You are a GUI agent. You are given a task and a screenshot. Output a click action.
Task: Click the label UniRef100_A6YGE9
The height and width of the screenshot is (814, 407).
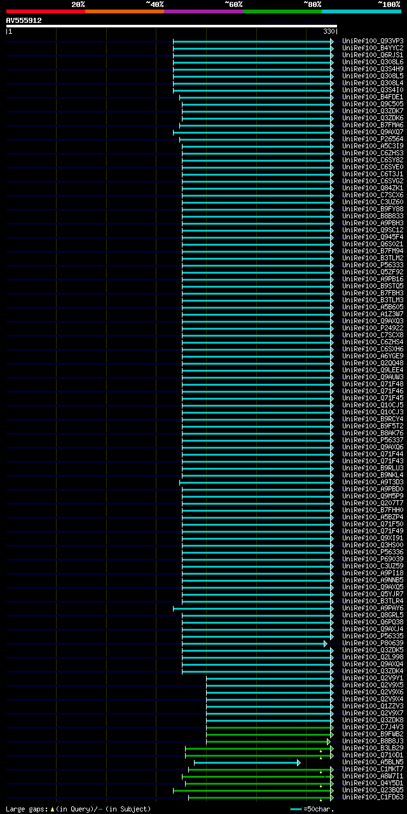373,356
